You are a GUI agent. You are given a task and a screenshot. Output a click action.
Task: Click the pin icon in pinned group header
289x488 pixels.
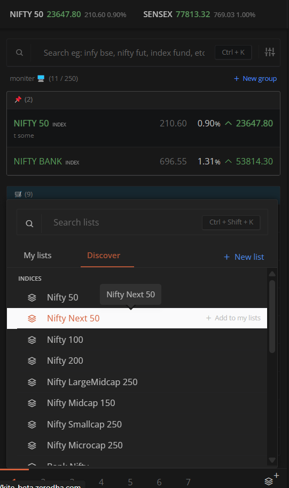(18, 100)
